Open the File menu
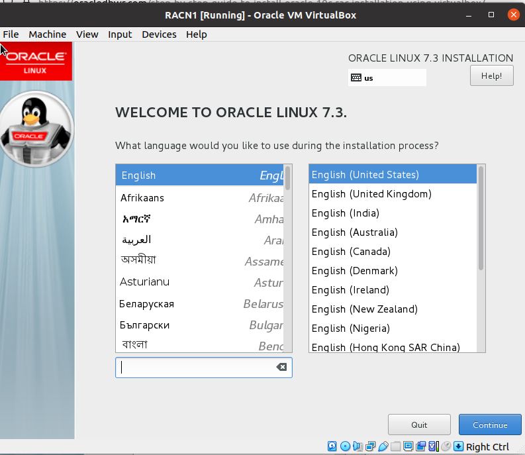The width and height of the screenshot is (525, 455). pos(11,34)
